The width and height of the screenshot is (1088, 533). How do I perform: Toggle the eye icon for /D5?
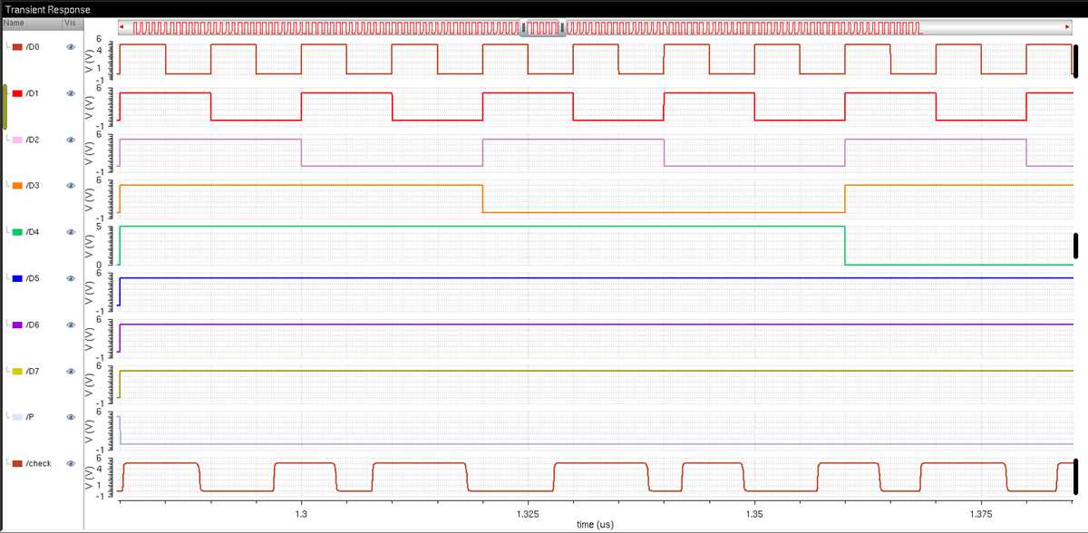(71, 278)
